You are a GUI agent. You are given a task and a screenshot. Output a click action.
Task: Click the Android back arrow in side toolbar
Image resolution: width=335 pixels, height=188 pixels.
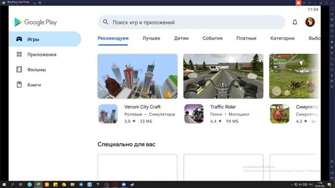coord(332,167)
